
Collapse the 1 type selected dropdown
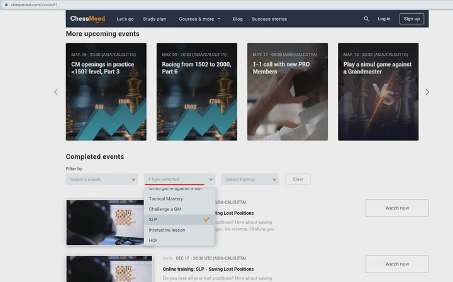[x=179, y=180]
